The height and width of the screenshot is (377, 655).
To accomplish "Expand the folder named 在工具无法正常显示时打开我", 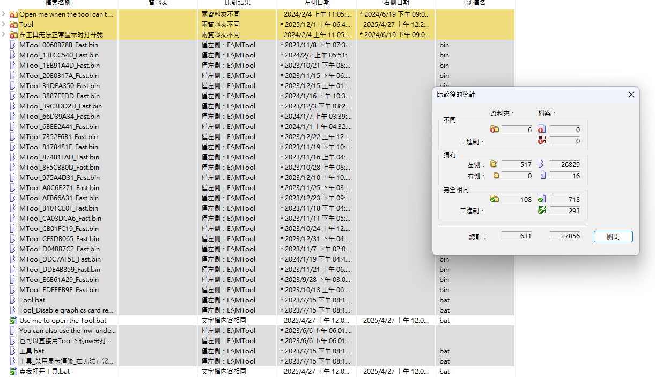I will pos(3,34).
